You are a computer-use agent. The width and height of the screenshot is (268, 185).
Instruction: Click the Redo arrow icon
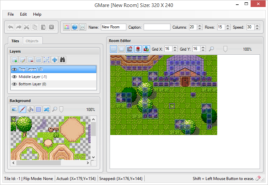19,27
